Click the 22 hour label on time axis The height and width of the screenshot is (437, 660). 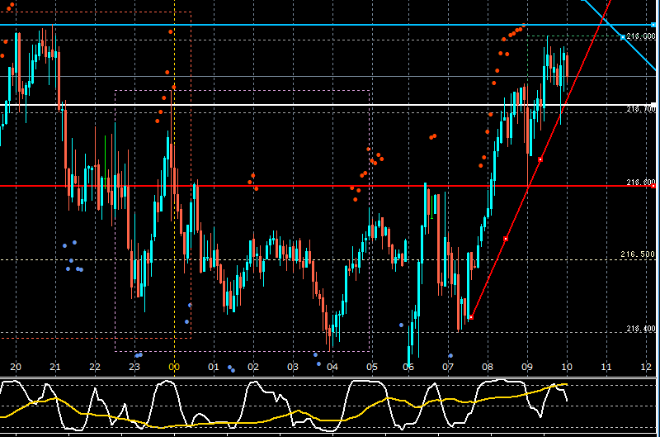(95, 367)
